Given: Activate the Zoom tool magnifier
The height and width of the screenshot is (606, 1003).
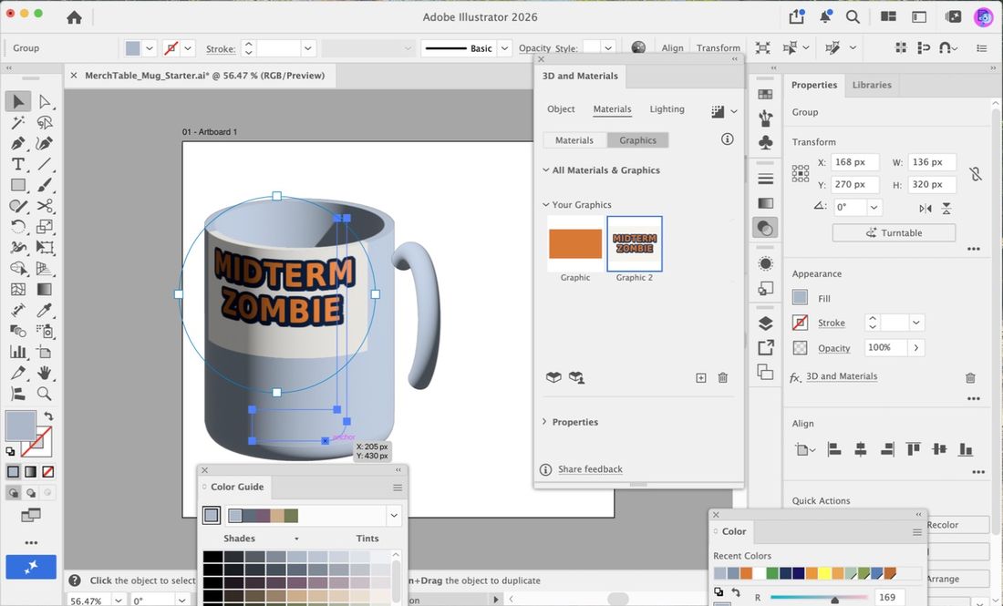Looking at the screenshot, I should pyautogui.click(x=44, y=394).
